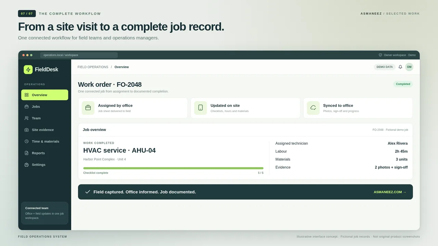The image size is (438, 246).
Task: Click Harbor Point Complex · Unit 4 text
Action: 104,159
